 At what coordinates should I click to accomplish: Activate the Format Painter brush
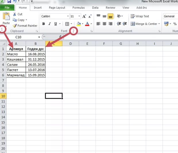(15, 26)
